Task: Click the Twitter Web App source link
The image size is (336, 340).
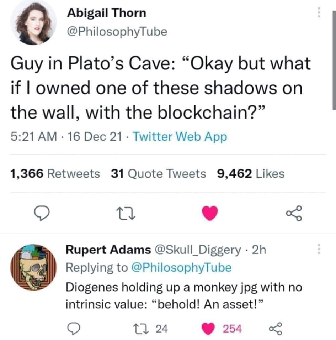Action: (x=180, y=137)
